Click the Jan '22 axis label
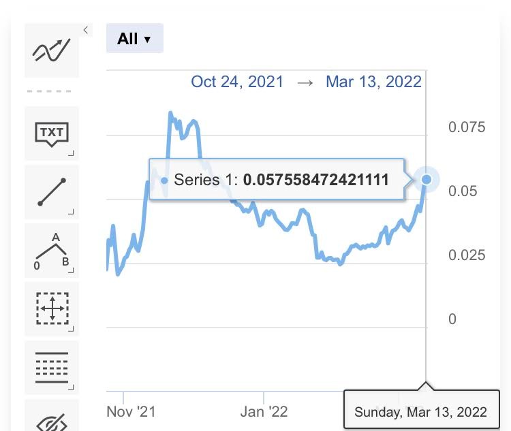511x431 pixels. (x=264, y=412)
